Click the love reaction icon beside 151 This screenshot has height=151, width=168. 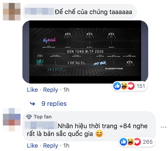click(131, 86)
